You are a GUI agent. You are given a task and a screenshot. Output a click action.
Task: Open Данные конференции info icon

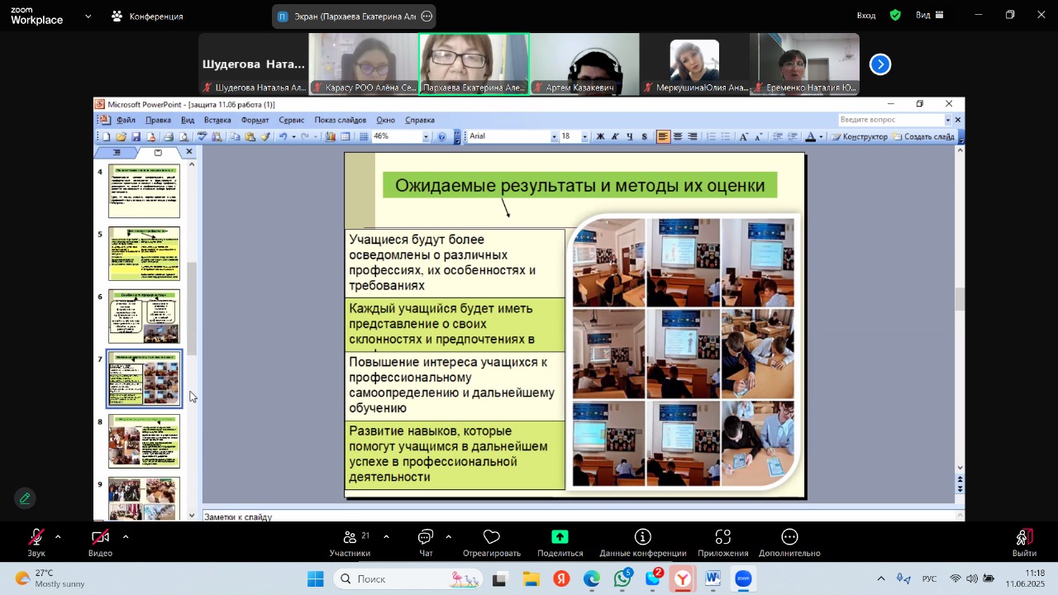point(642,541)
